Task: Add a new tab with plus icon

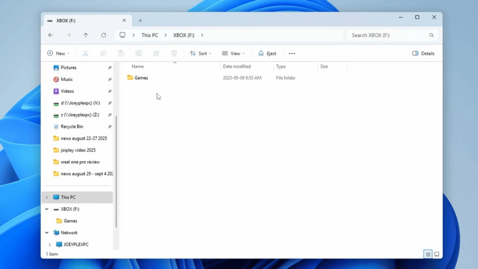Action: pyautogui.click(x=140, y=21)
